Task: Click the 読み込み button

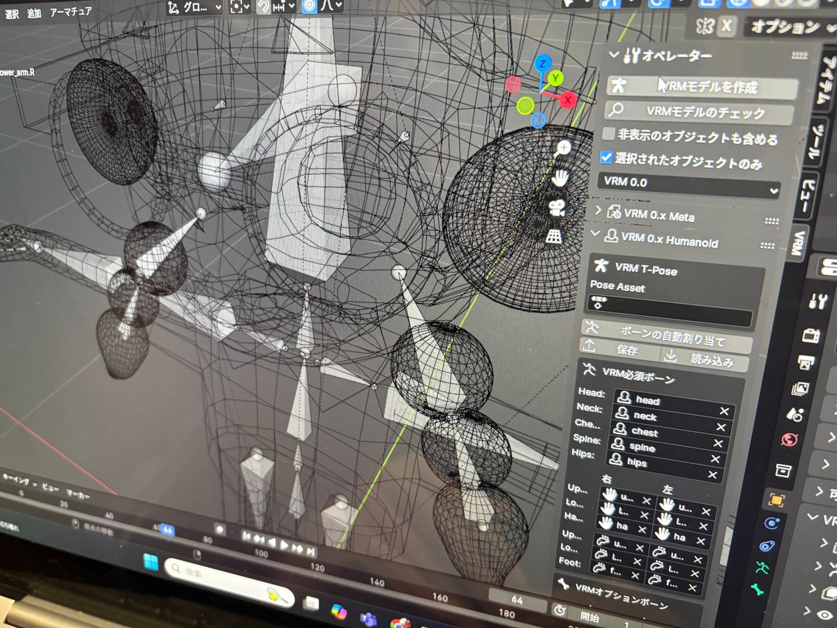Action: (x=704, y=359)
